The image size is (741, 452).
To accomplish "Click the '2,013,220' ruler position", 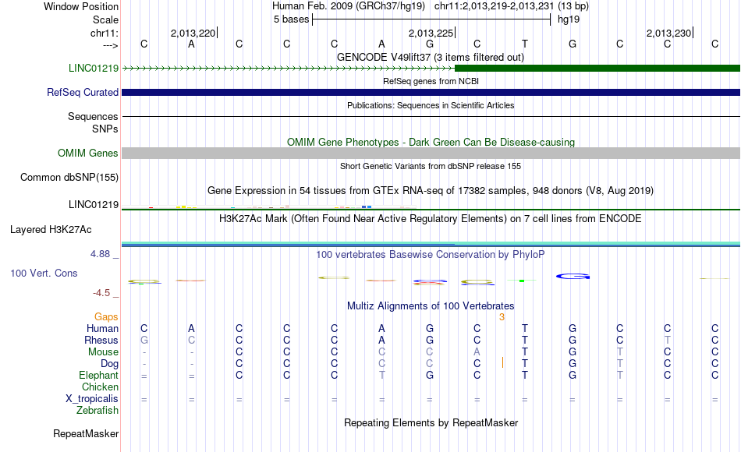I will [x=193, y=33].
